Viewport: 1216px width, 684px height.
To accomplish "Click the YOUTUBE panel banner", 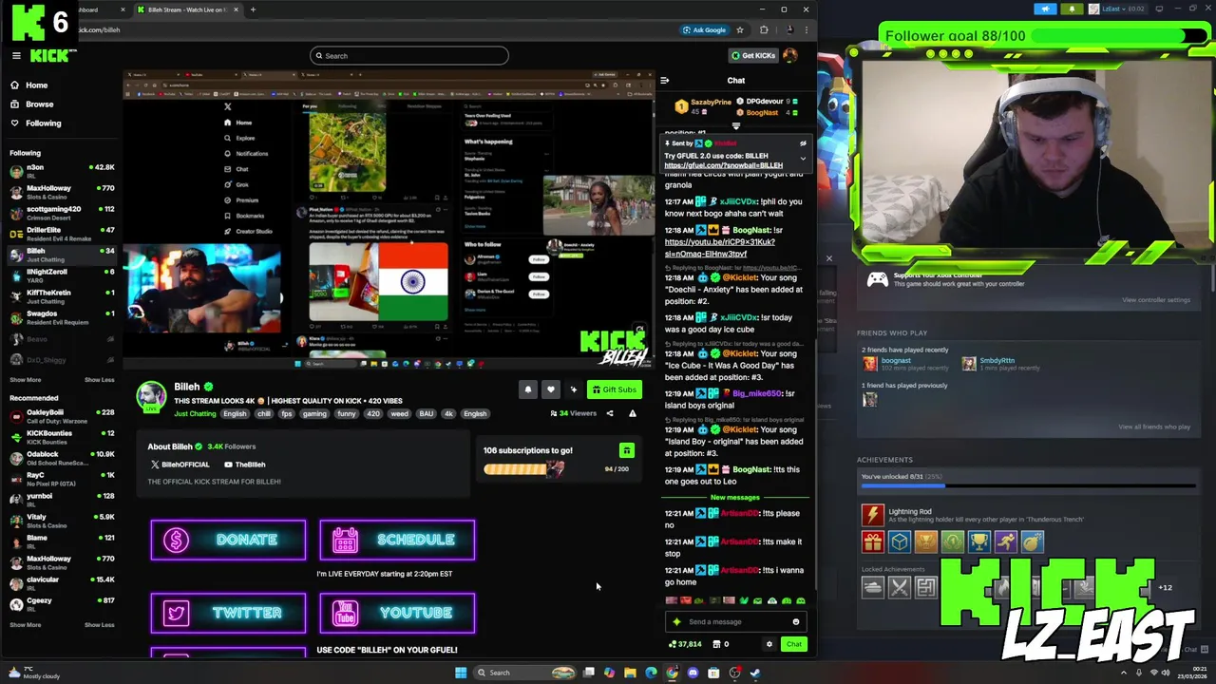I will click(x=397, y=613).
